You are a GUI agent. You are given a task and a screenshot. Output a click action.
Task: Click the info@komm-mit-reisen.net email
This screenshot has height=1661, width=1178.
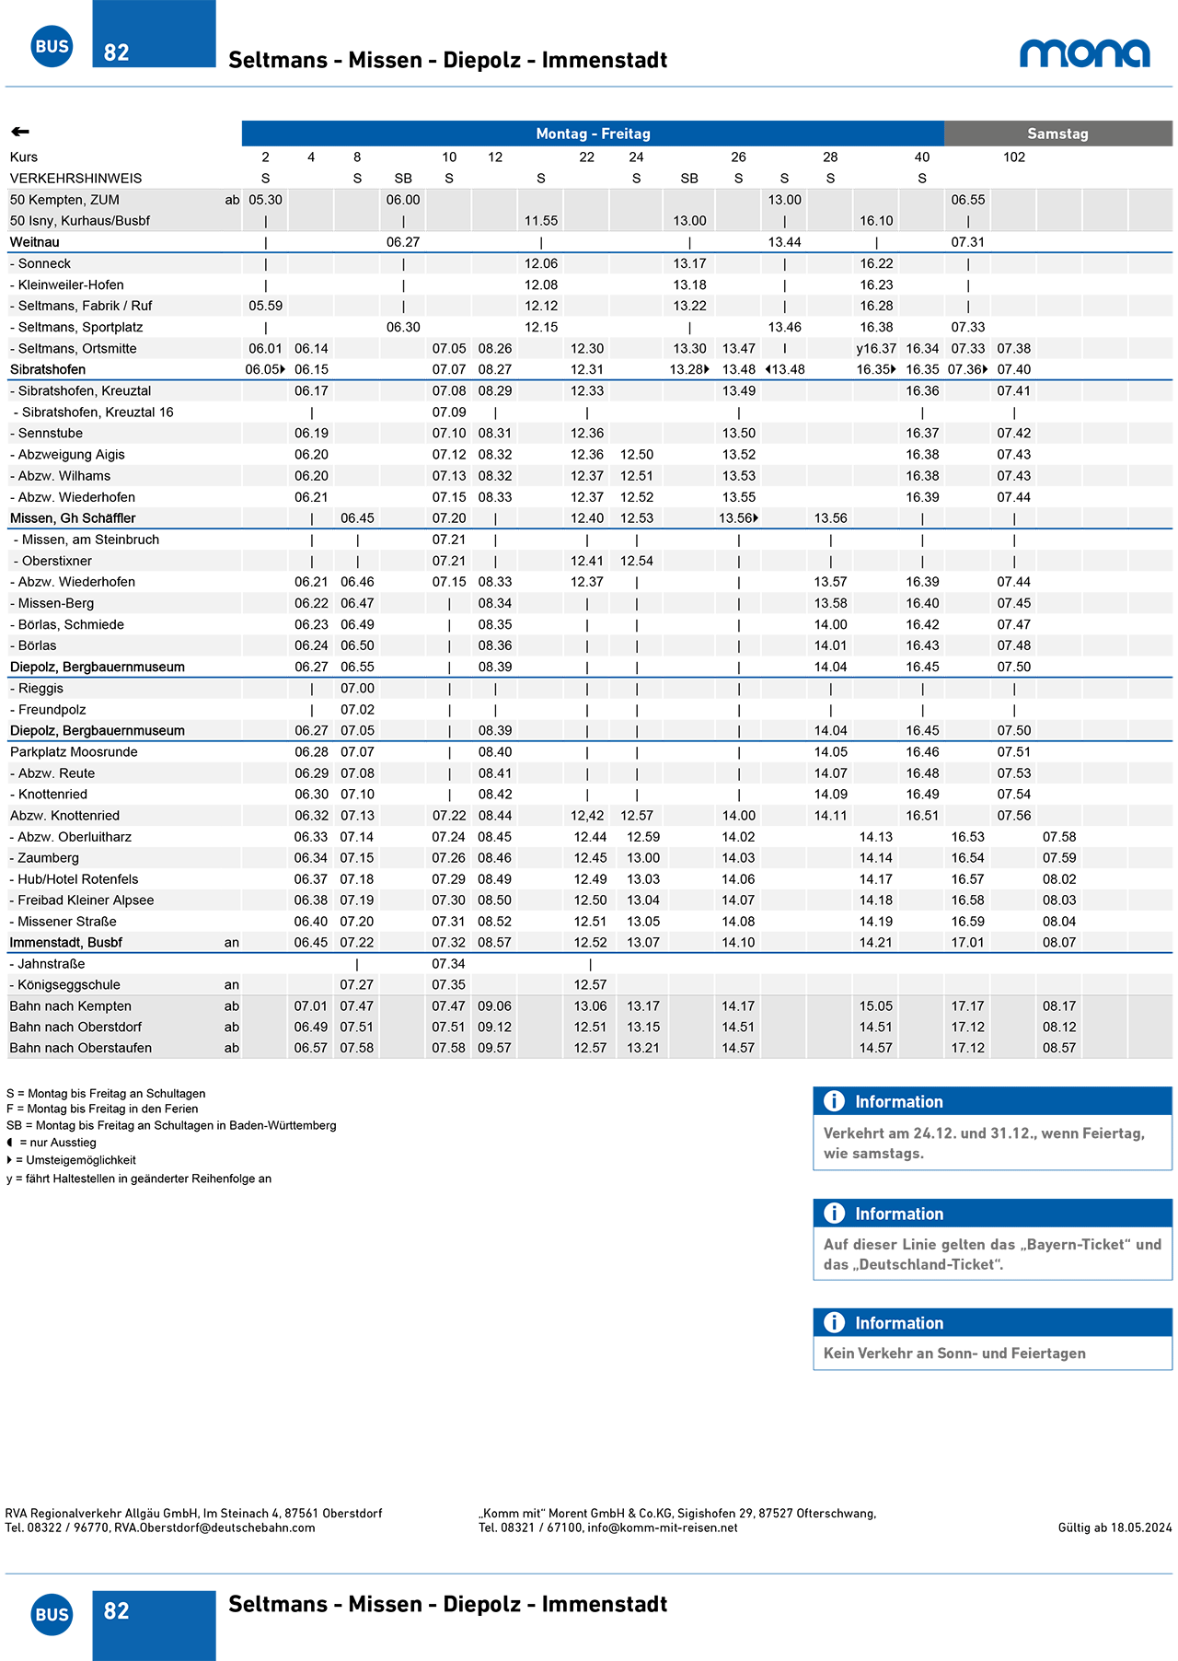click(663, 1527)
